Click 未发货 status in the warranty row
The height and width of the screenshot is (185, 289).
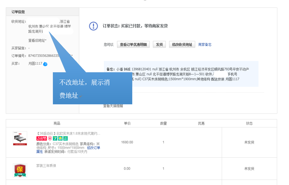(x=249, y=169)
